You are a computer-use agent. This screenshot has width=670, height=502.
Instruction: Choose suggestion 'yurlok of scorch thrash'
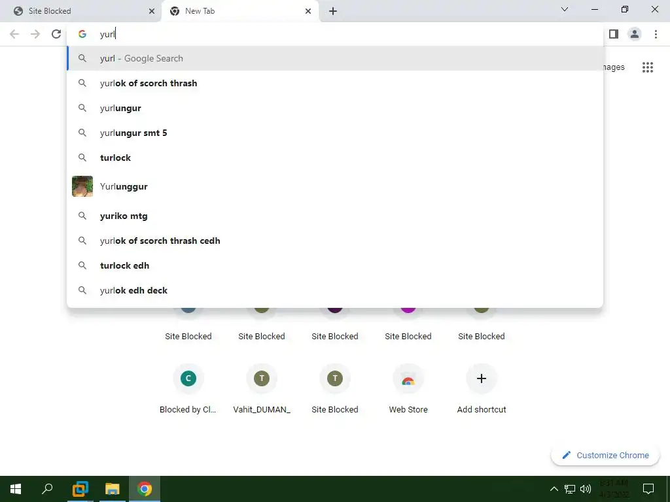(x=335, y=83)
